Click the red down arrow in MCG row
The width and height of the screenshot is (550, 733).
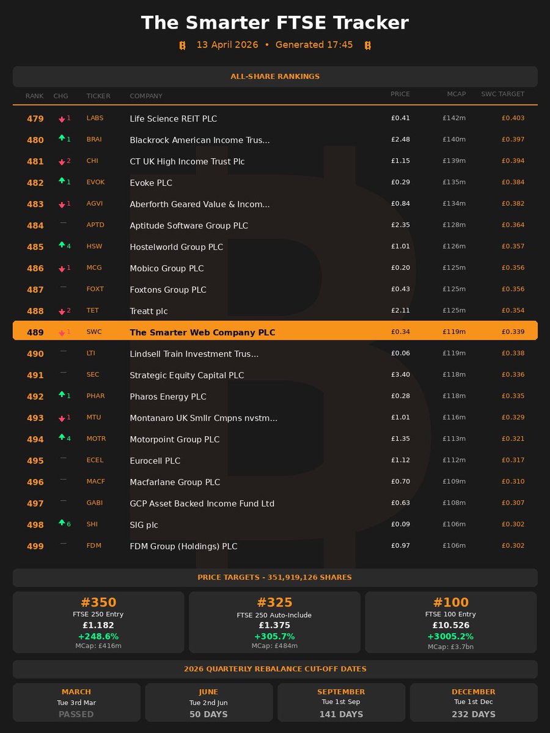click(x=62, y=269)
